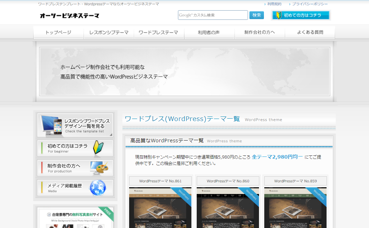
Task: Click the WordPressテーマ No.861 title label
Action: click(160, 181)
